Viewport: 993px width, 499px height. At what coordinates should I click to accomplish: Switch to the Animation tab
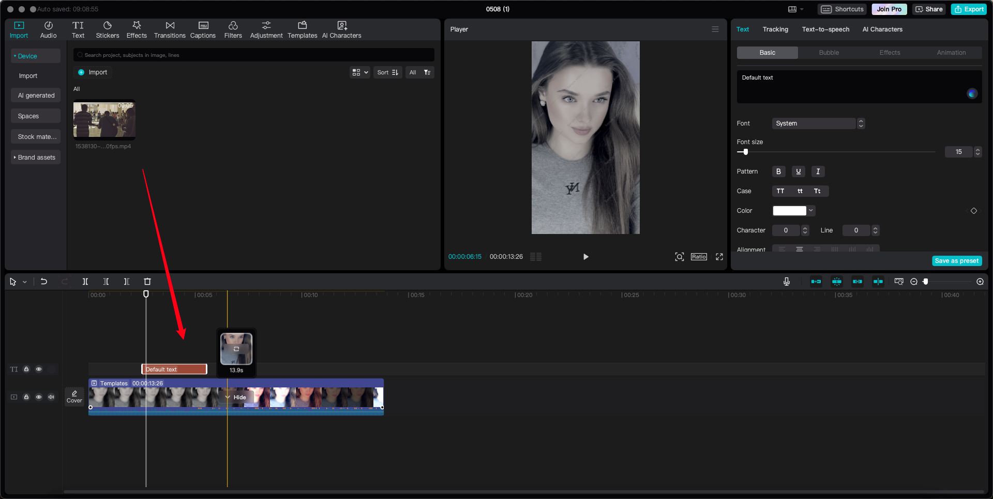coord(951,52)
